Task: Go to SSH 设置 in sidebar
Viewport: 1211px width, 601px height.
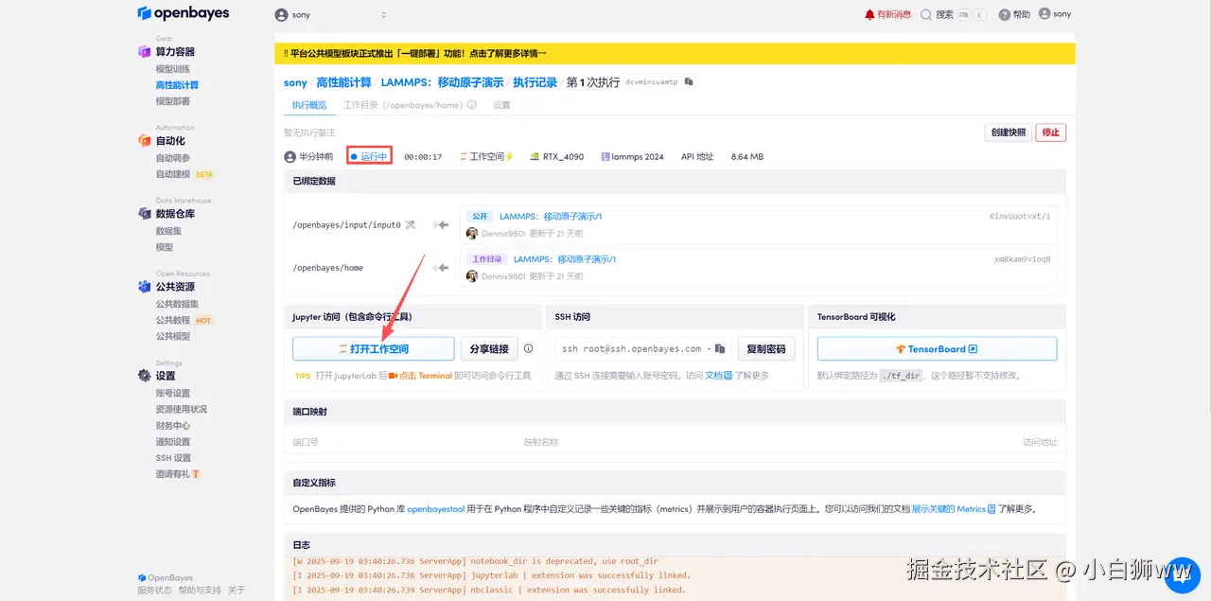Action: tap(173, 457)
